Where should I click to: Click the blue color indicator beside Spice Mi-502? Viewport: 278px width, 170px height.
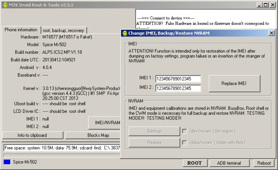[x=7, y=162]
